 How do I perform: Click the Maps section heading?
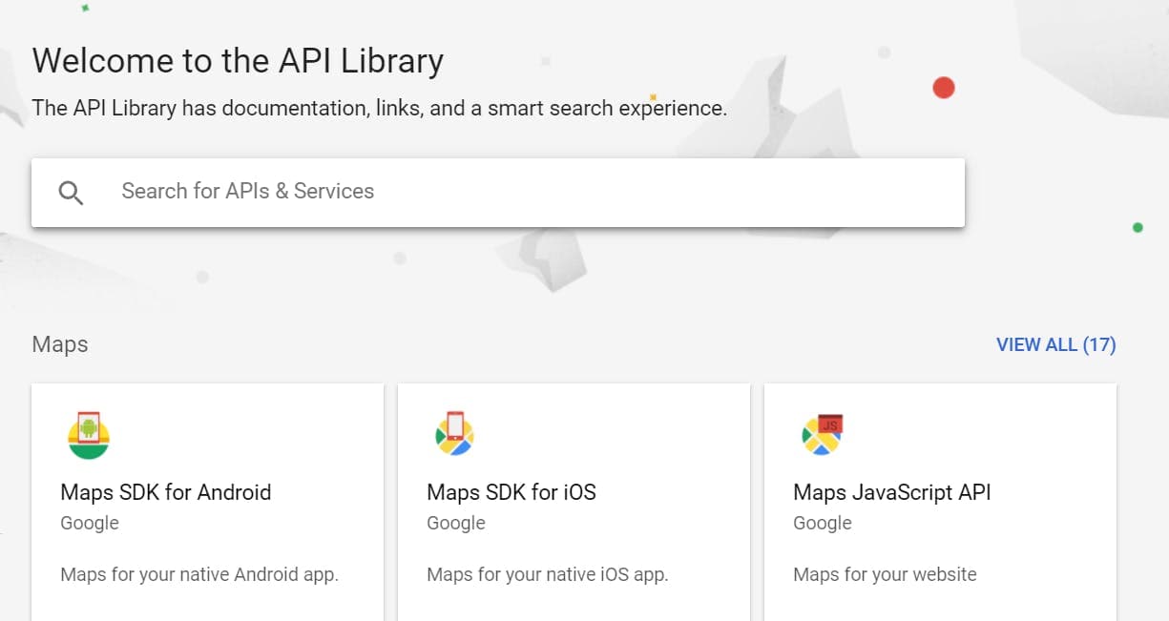(60, 344)
